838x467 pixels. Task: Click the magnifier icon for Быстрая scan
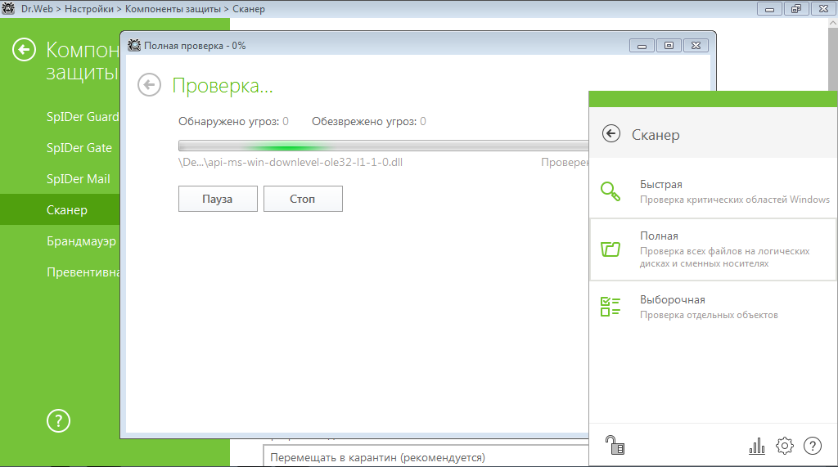pos(610,191)
